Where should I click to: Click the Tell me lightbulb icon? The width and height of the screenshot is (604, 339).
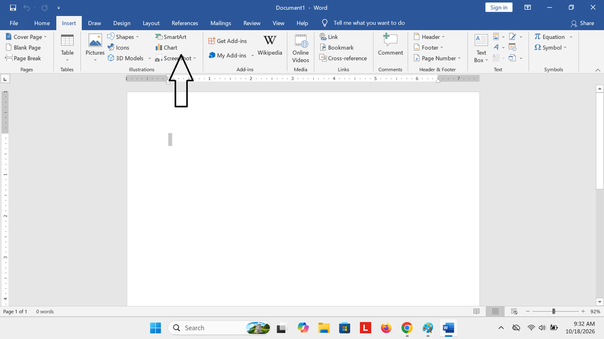(x=324, y=23)
